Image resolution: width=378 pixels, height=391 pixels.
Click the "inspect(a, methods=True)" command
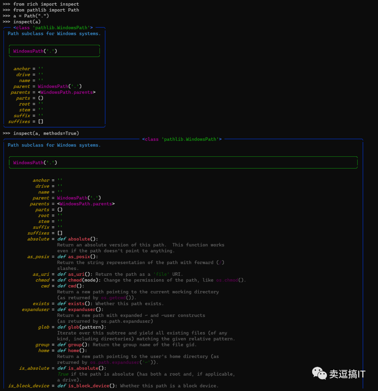pos(46,133)
